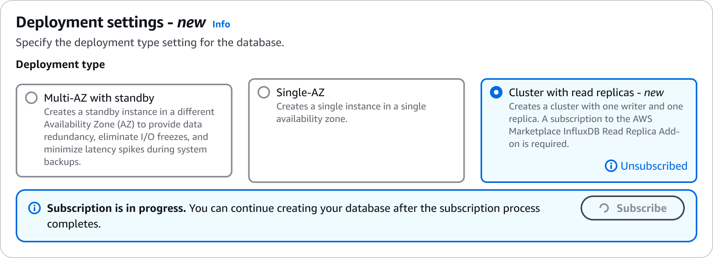Click the 'new' label beside Cluster with read replicas
The width and height of the screenshot is (713, 258).
[x=654, y=93]
